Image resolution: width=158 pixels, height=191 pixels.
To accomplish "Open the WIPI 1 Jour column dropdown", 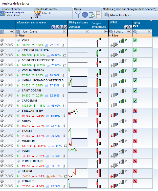I will [129, 32].
